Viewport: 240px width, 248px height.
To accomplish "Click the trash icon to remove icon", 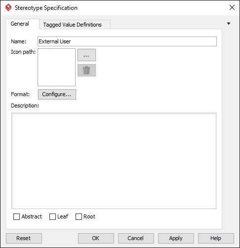I will (x=86, y=71).
